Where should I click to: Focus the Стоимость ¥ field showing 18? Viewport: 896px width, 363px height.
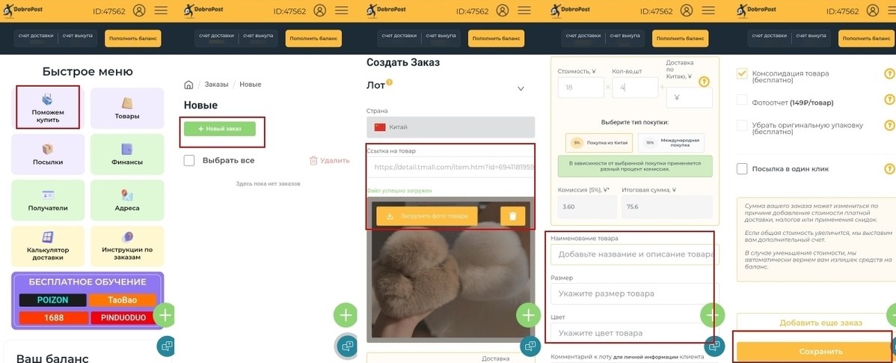click(x=580, y=88)
